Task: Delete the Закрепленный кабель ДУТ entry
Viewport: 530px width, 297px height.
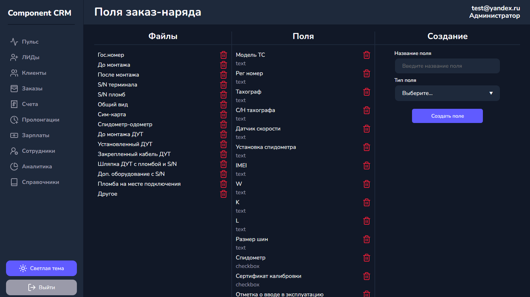Action: point(224,154)
